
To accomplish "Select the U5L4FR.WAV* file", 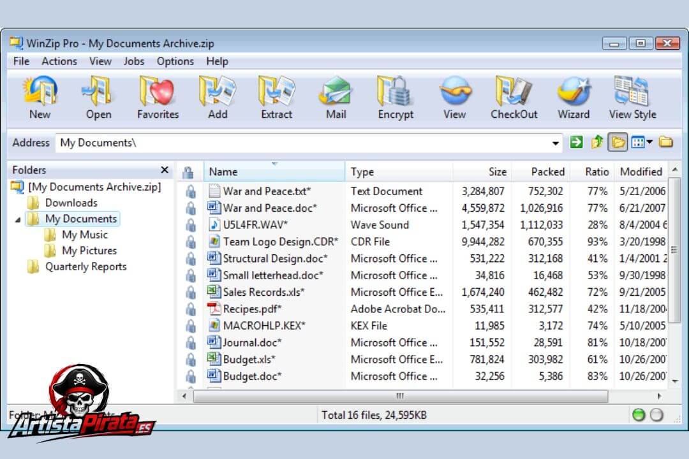I will (x=255, y=224).
